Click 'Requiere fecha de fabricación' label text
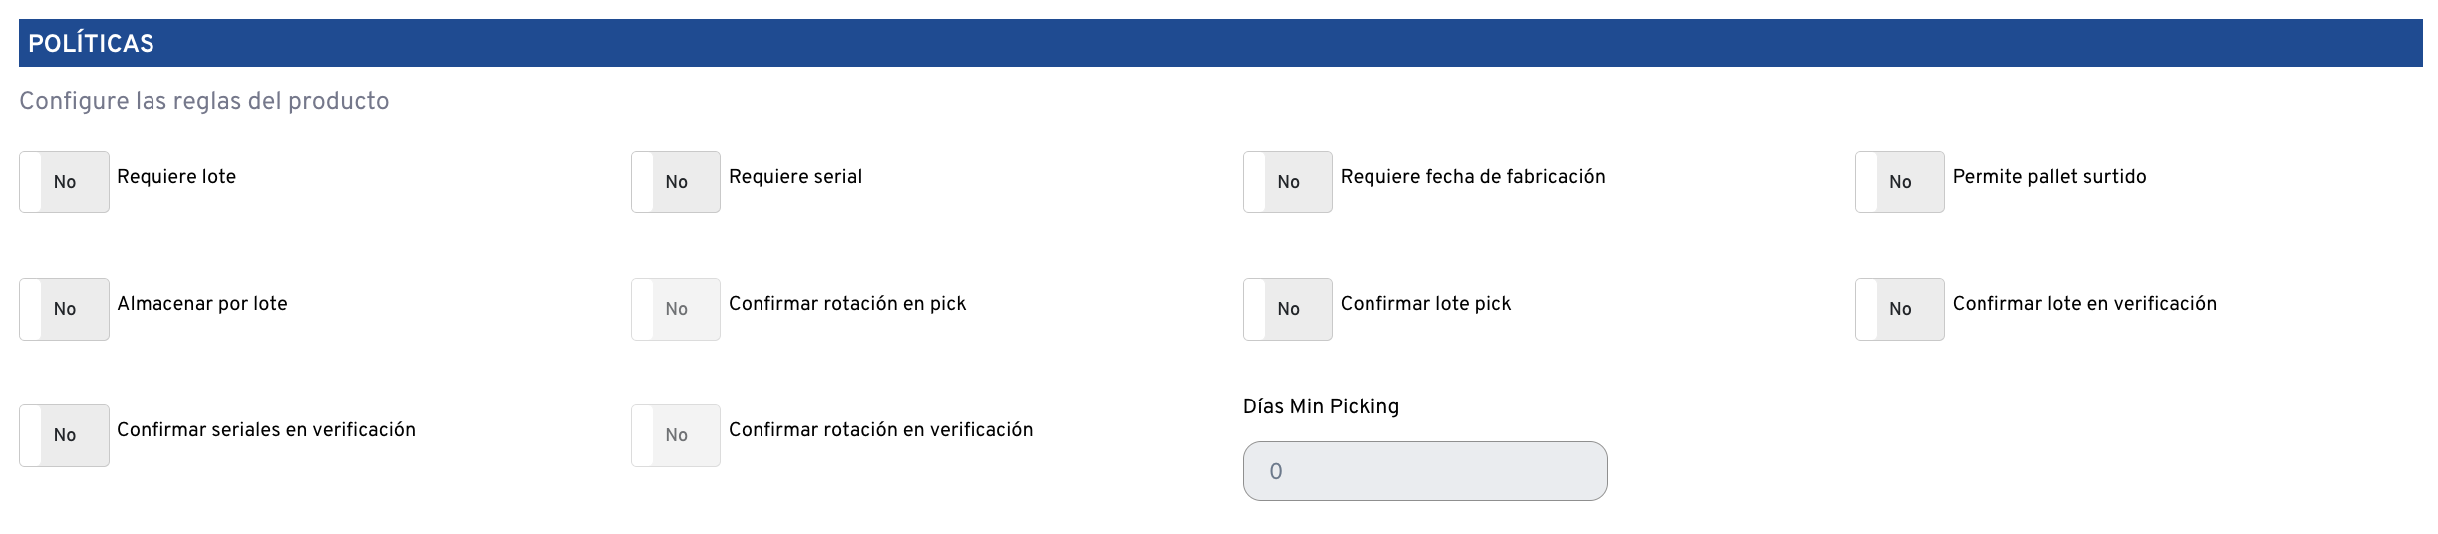Viewport: 2438px width, 534px height. click(x=1472, y=177)
